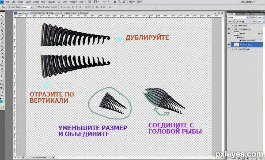Select the Lasso tool
Image resolution: width=265 pixels, height=160 pixels.
tap(2, 23)
